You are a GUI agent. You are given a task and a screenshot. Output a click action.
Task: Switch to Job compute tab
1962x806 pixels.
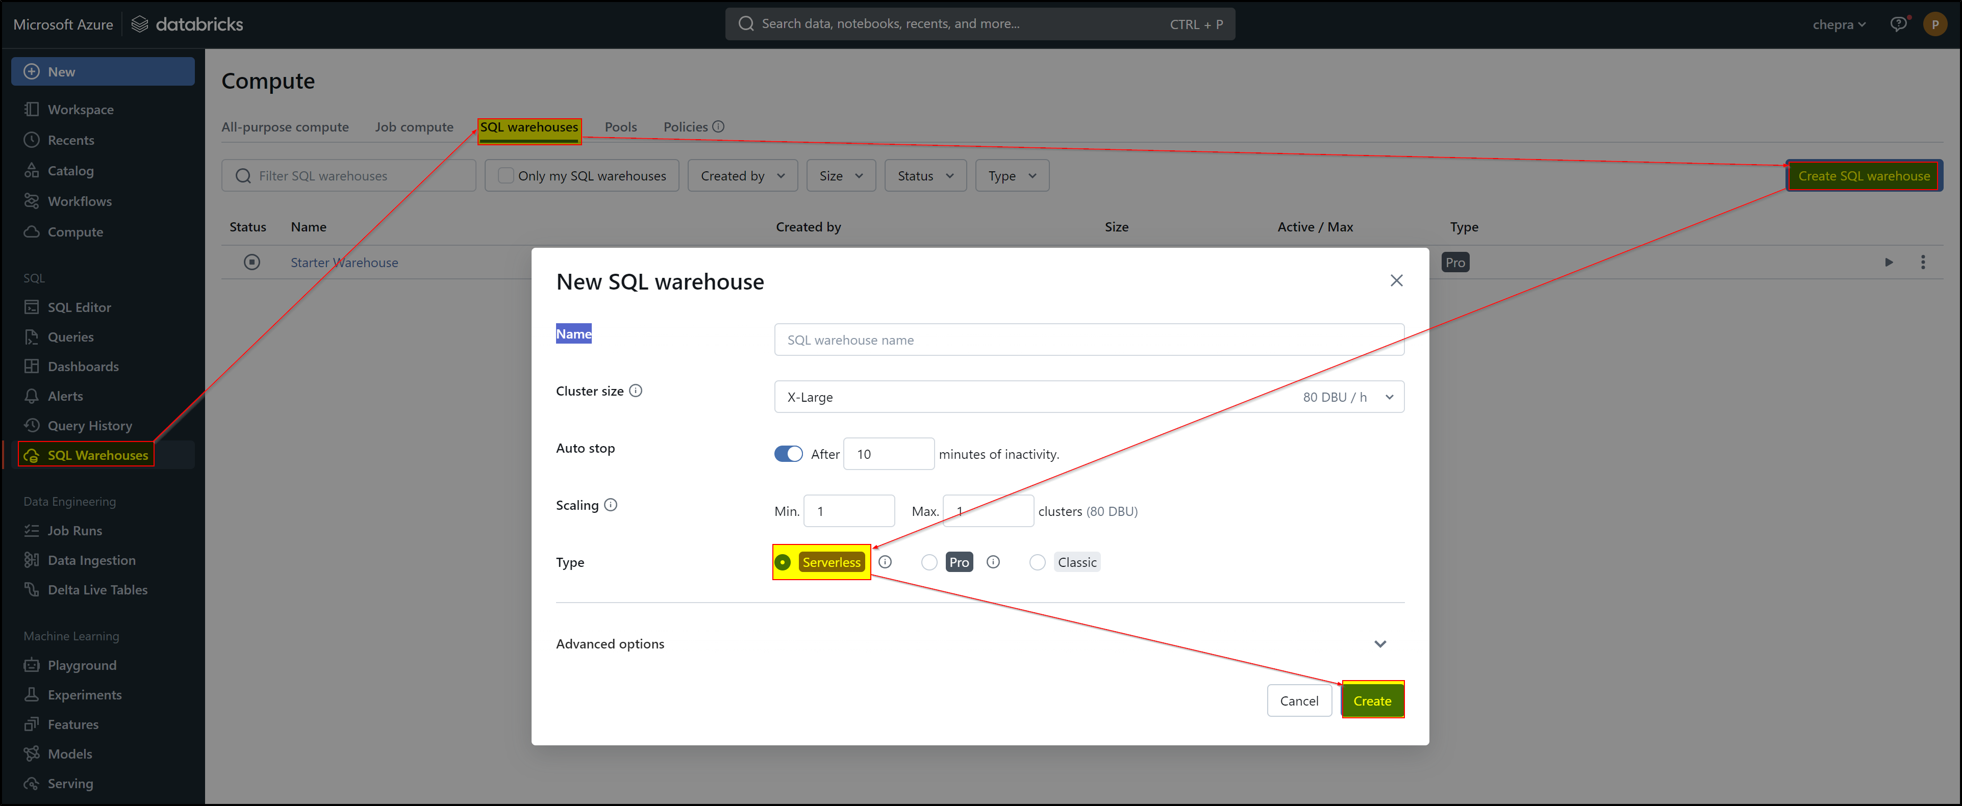click(x=414, y=126)
